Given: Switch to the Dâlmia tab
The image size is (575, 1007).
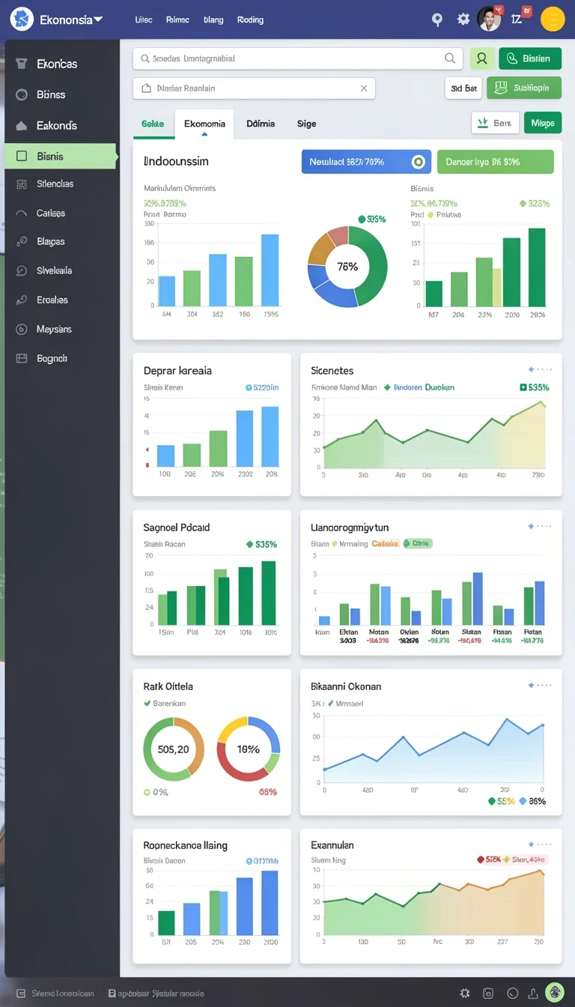Looking at the screenshot, I should [x=261, y=124].
